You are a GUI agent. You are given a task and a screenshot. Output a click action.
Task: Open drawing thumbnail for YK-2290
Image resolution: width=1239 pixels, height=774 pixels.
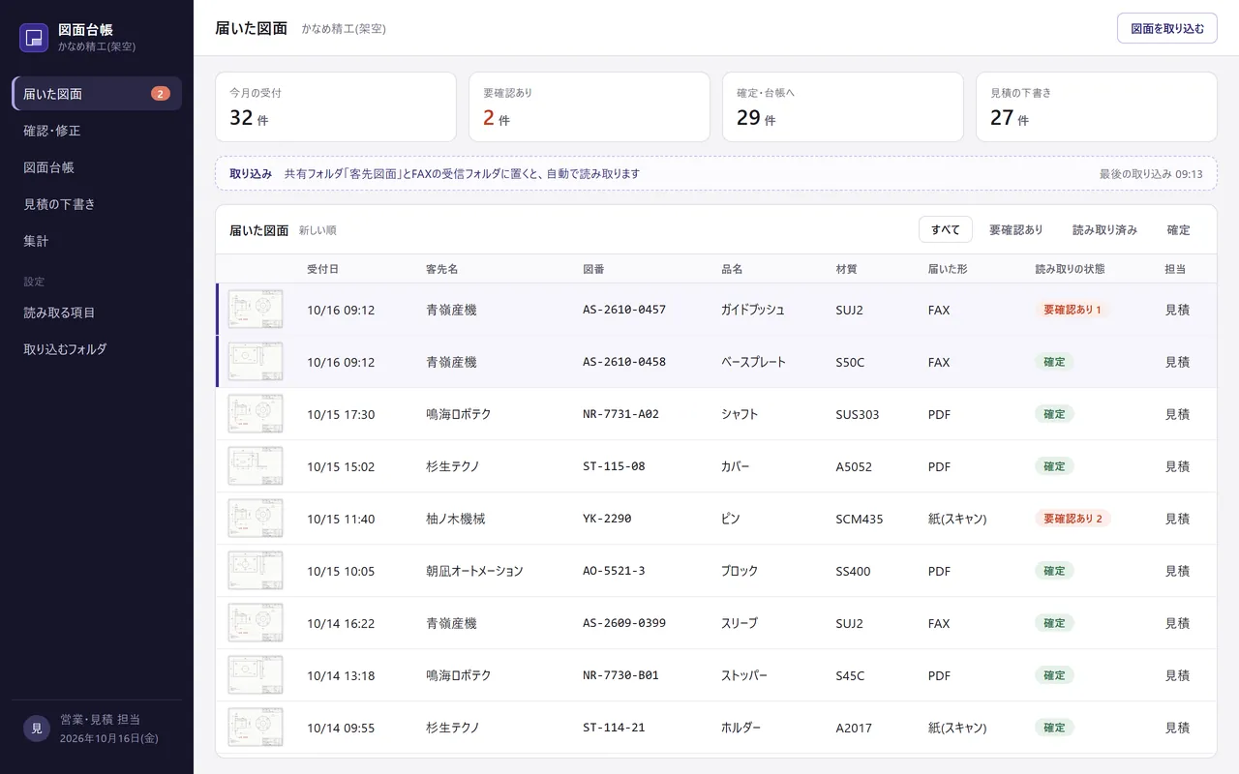(x=256, y=519)
